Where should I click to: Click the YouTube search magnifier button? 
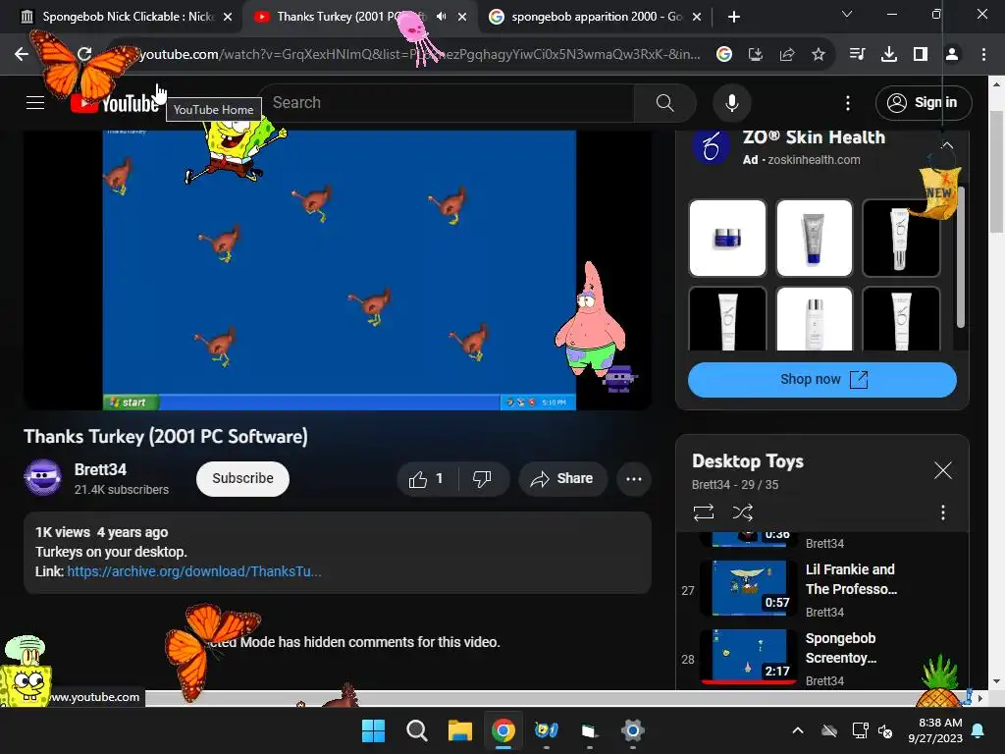[x=664, y=102]
